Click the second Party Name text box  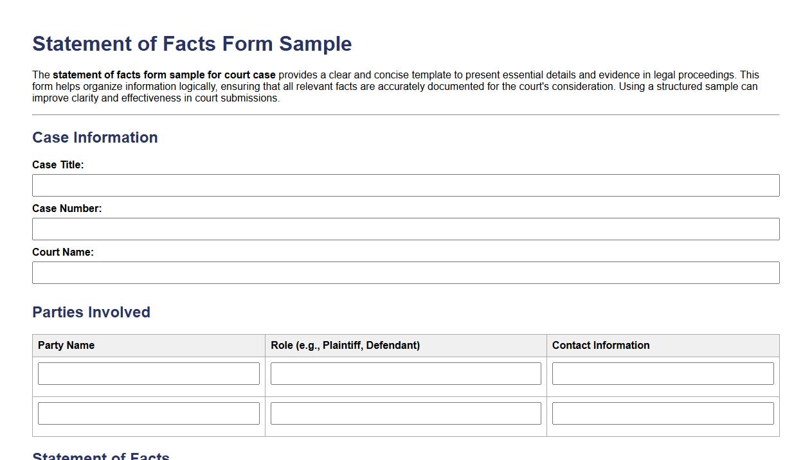(149, 413)
